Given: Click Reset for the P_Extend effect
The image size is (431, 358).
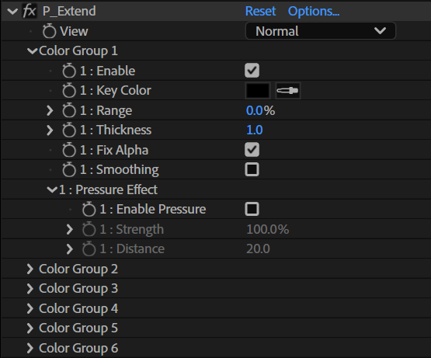Looking at the screenshot, I should 260,12.
